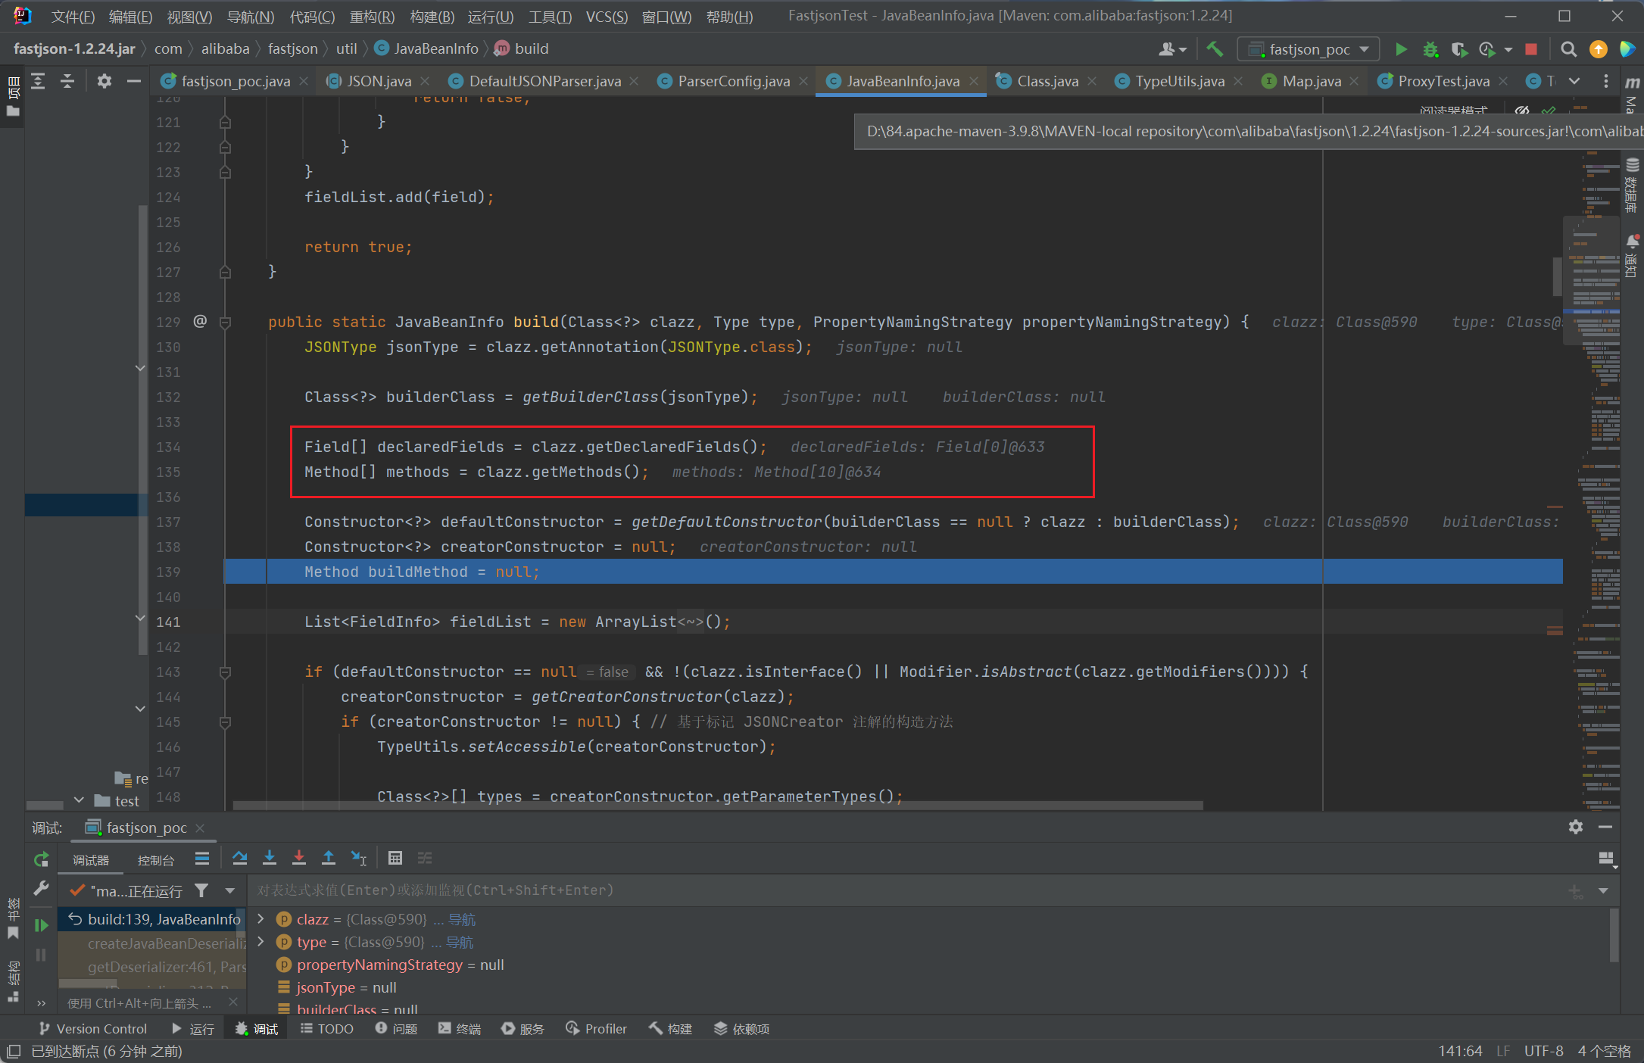Viewport: 1644px width, 1063px height.
Task: Click the Force Step Into red arrow
Action: [x=299, y=858]
